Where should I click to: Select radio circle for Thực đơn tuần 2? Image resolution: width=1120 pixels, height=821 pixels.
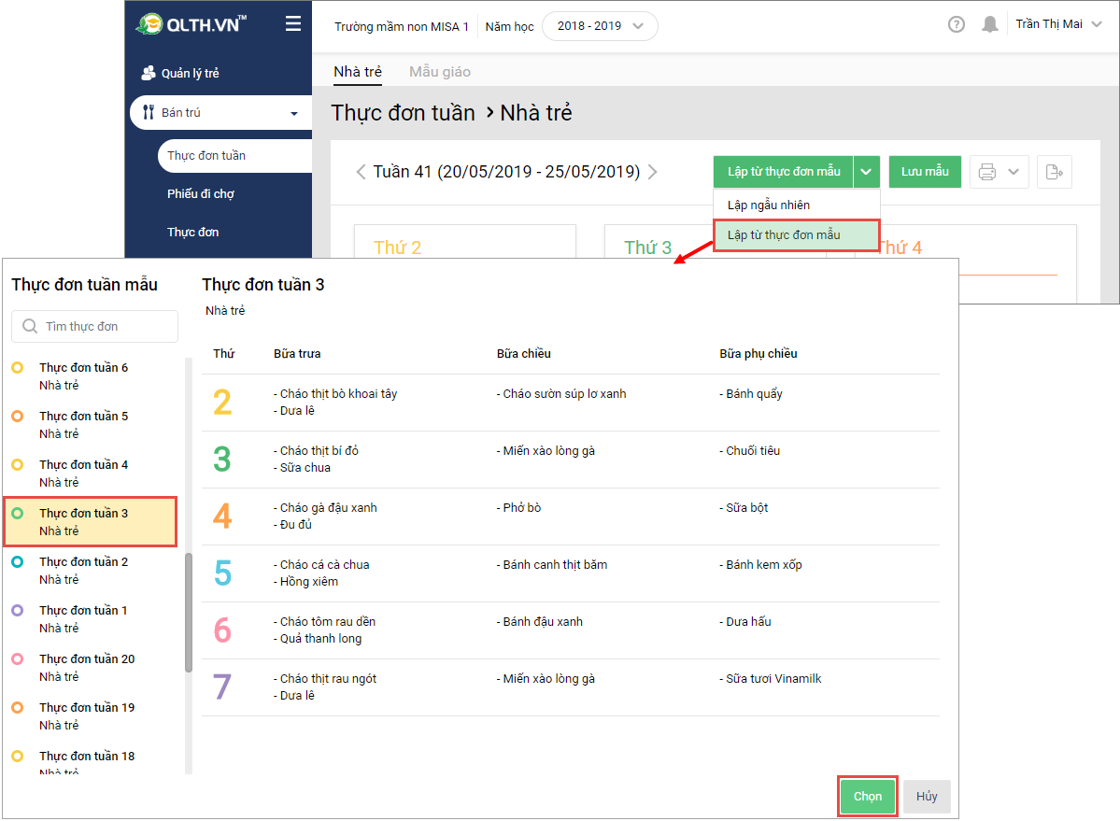coord(18,562)
